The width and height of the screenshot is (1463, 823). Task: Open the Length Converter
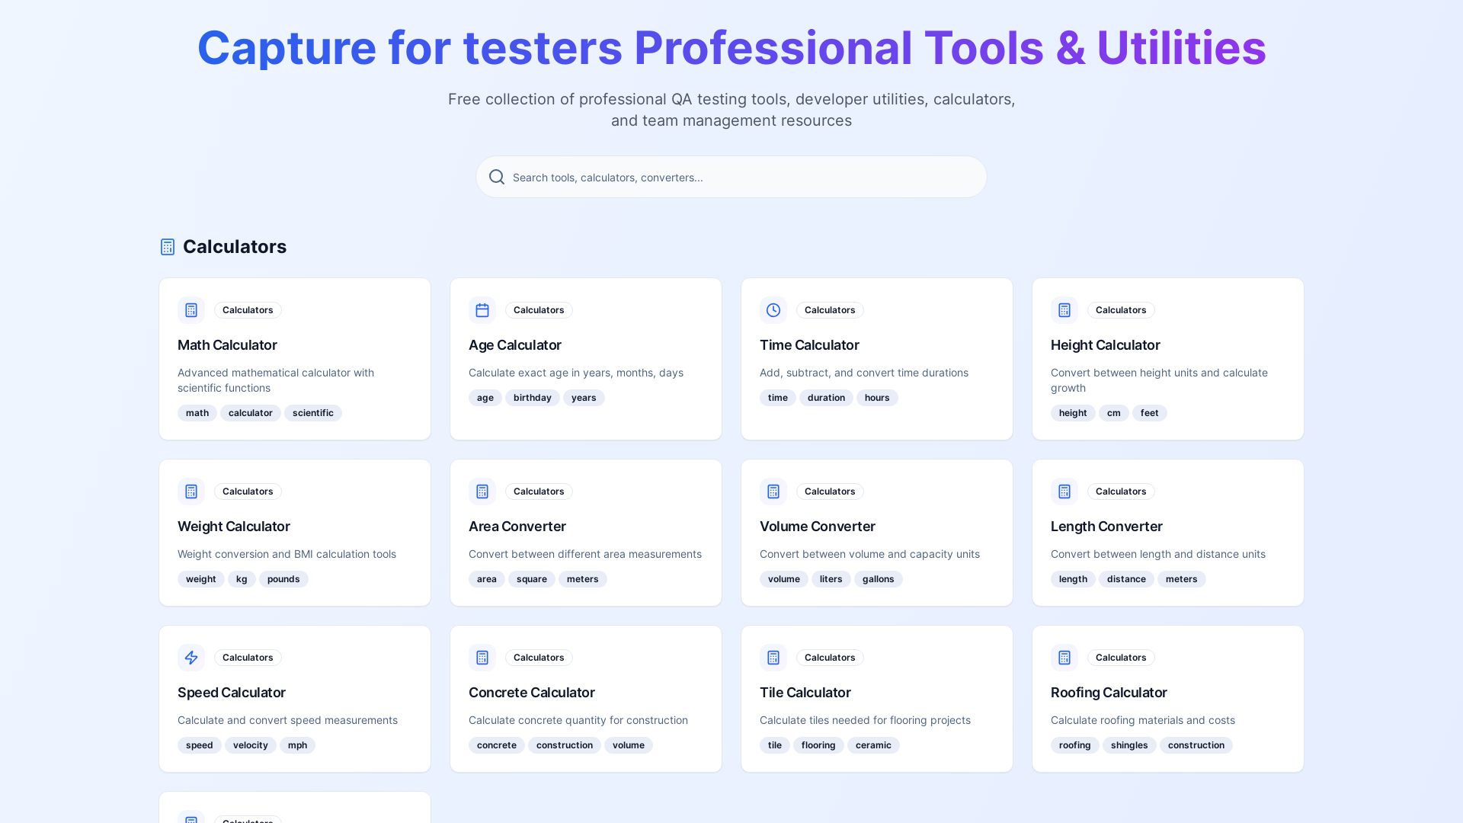pyautogui.click(x=1106, y=527)
